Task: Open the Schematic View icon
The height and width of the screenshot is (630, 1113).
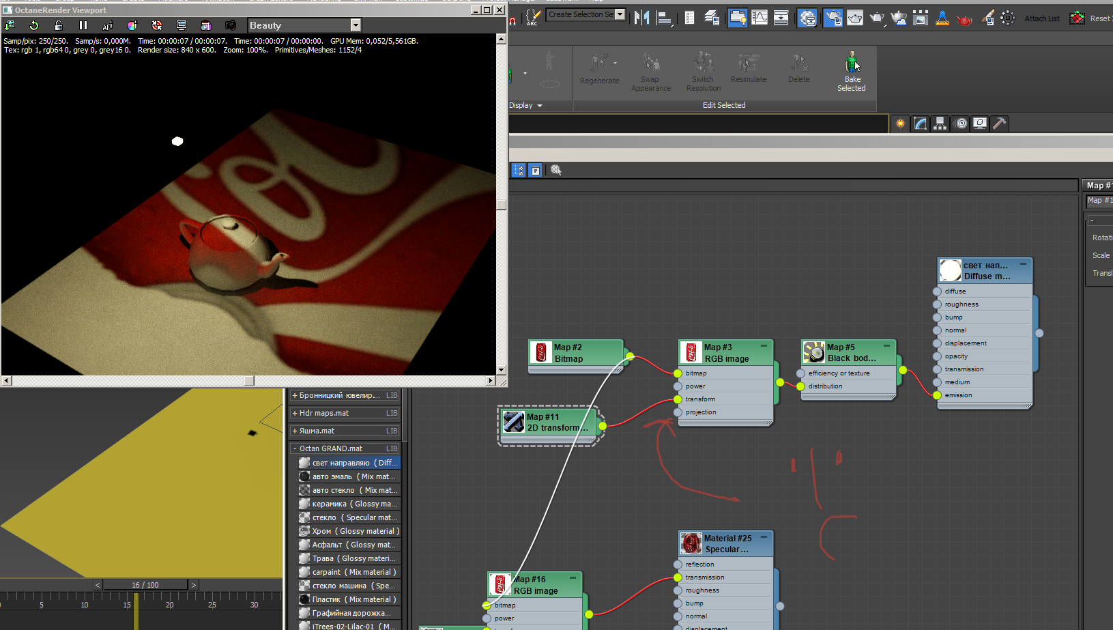Action: [781, 18]
